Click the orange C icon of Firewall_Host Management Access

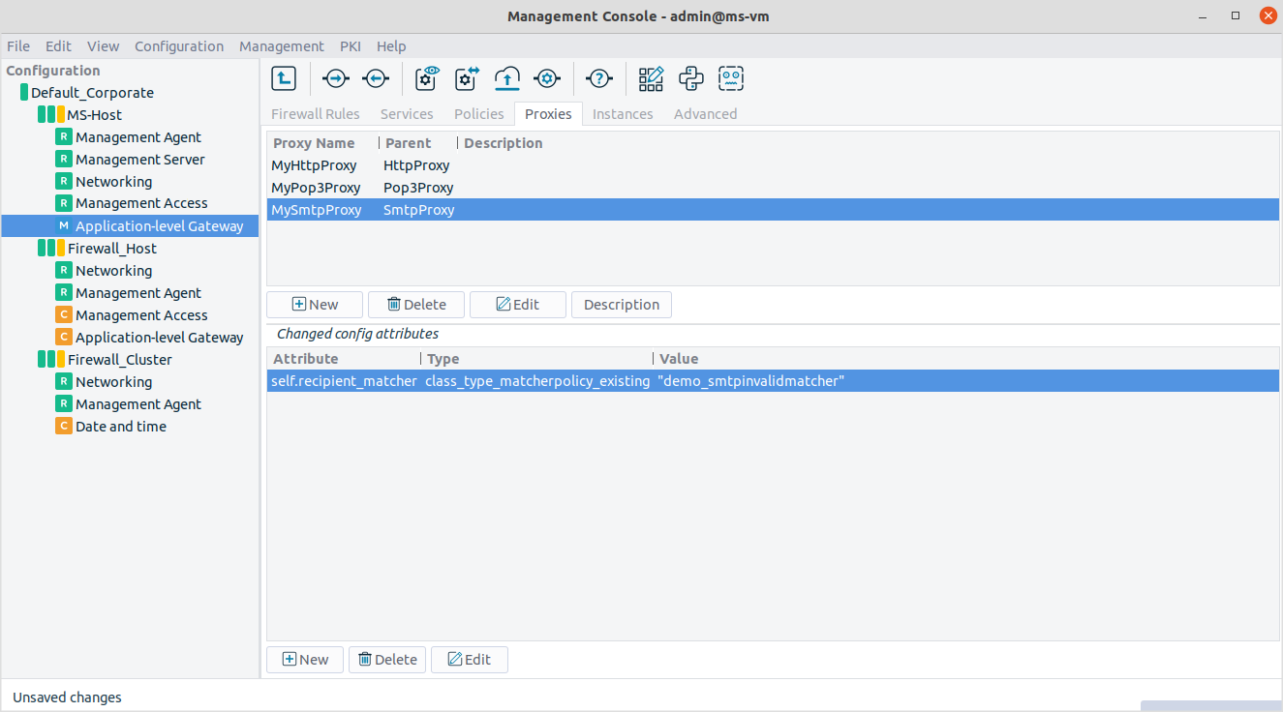click(x=64, y=315)
